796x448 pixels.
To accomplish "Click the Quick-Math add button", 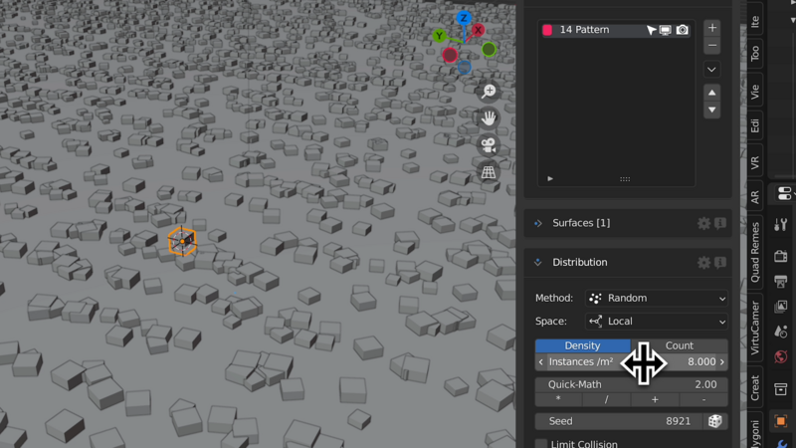I will click(x=655, y=400).
